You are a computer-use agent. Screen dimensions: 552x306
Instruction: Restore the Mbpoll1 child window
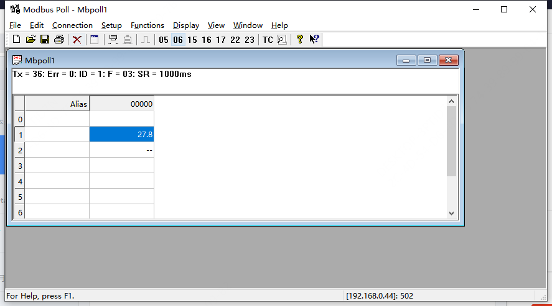427,60
